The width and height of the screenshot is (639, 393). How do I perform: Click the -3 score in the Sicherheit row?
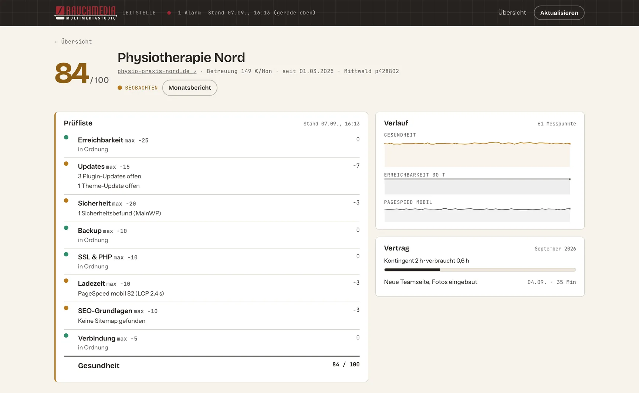coord(356,203)
